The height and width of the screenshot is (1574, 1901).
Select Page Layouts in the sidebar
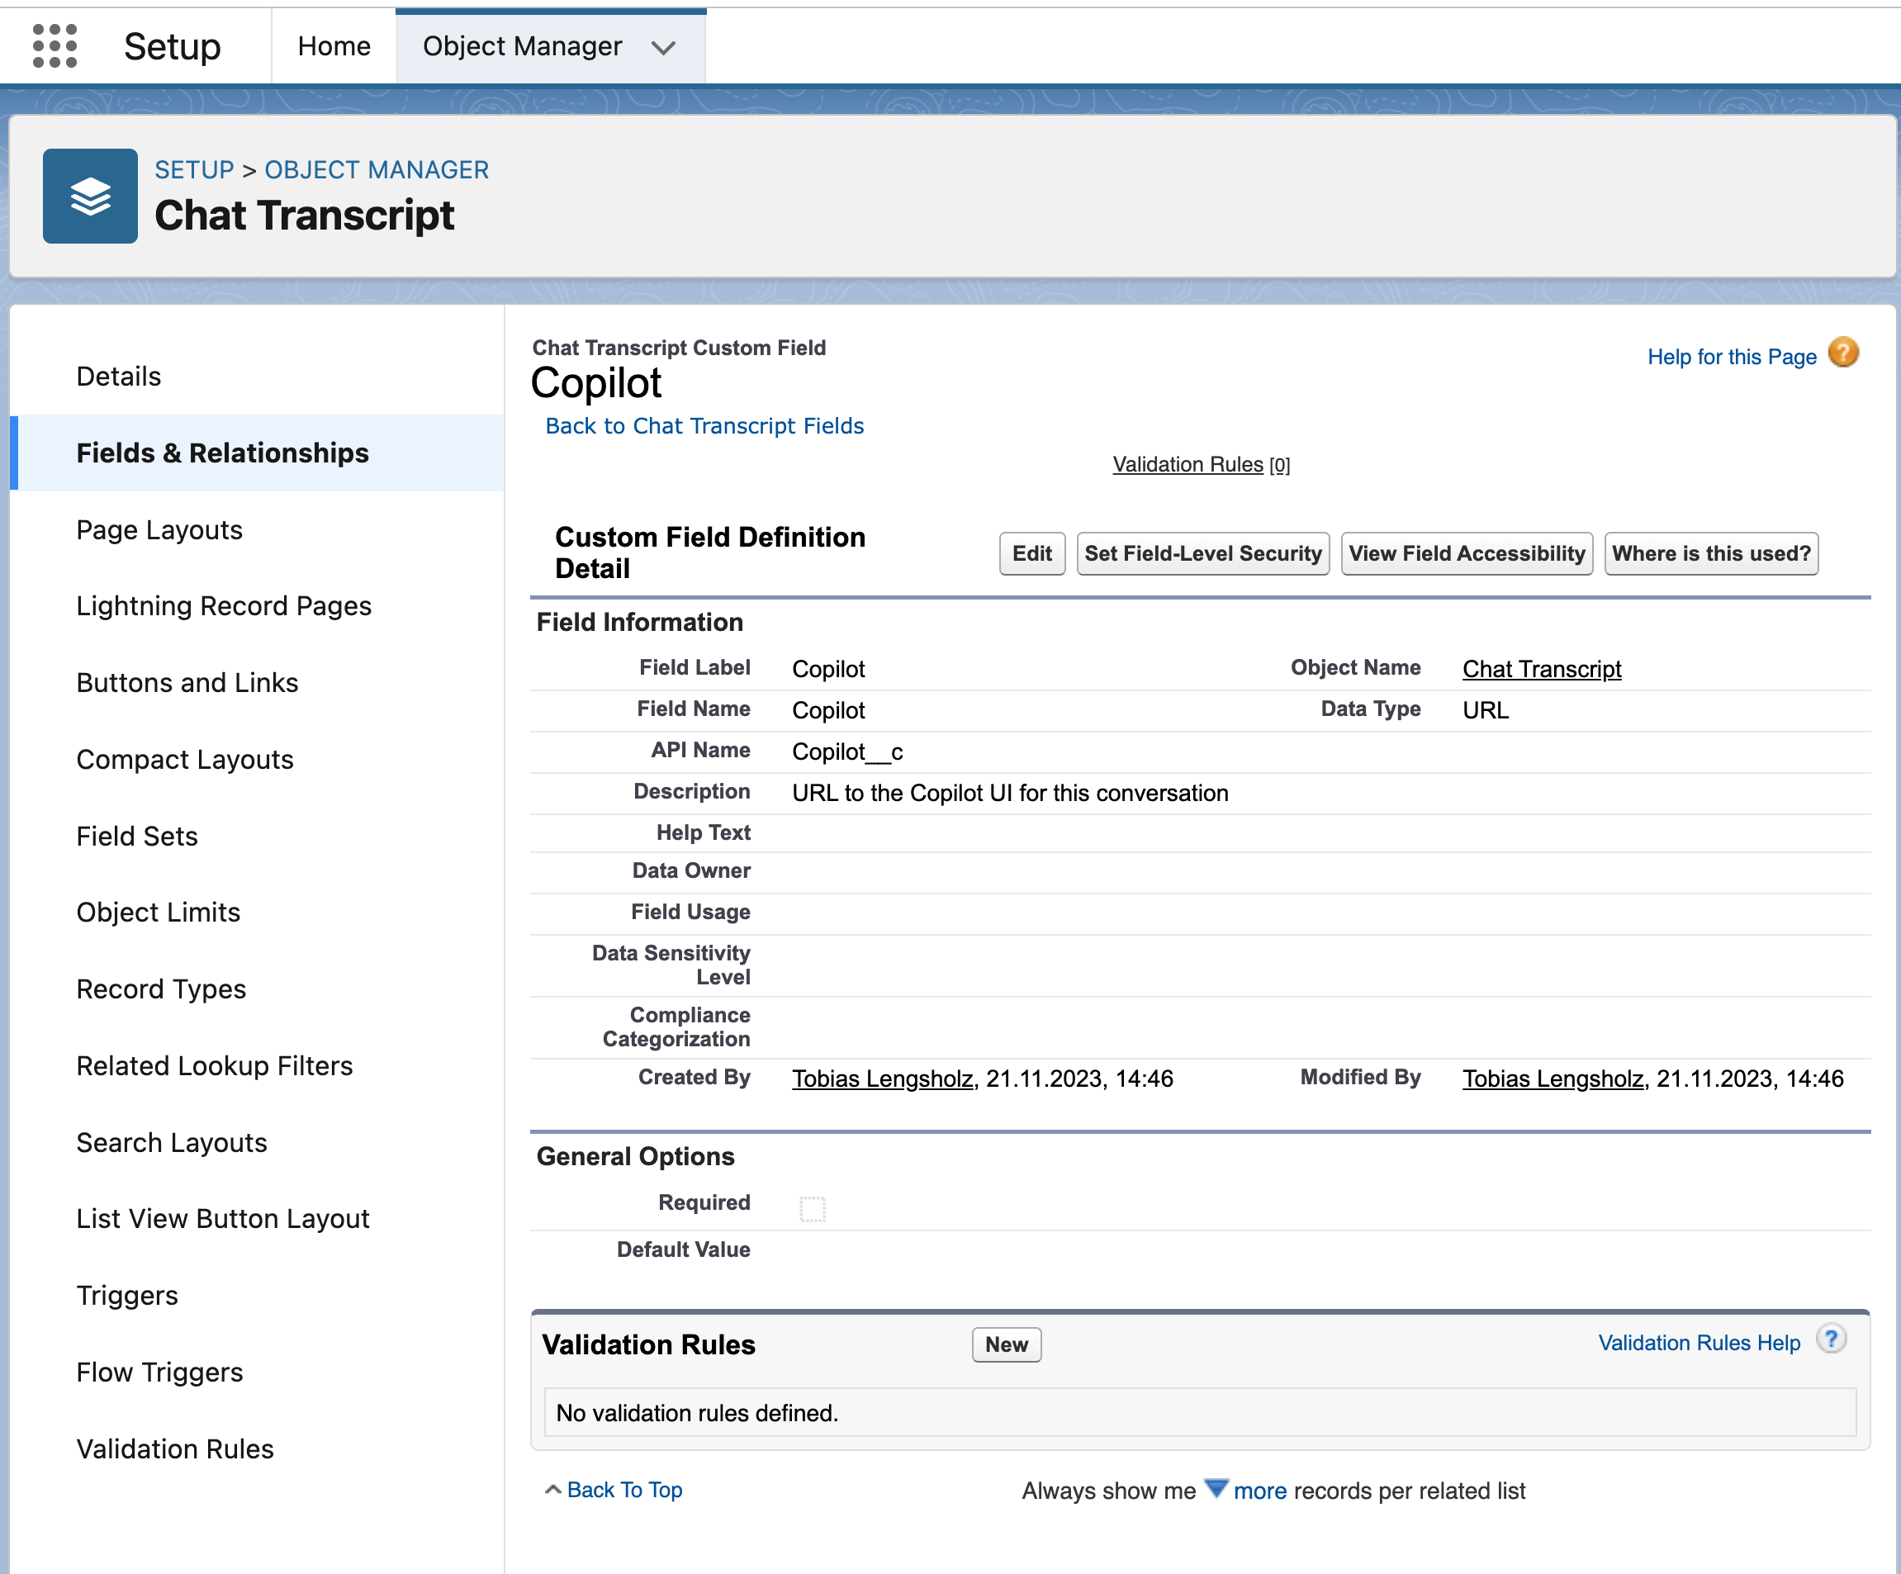point(159,529)
